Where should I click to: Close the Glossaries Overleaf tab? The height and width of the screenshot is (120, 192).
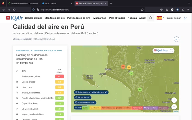tap(38, 3)
